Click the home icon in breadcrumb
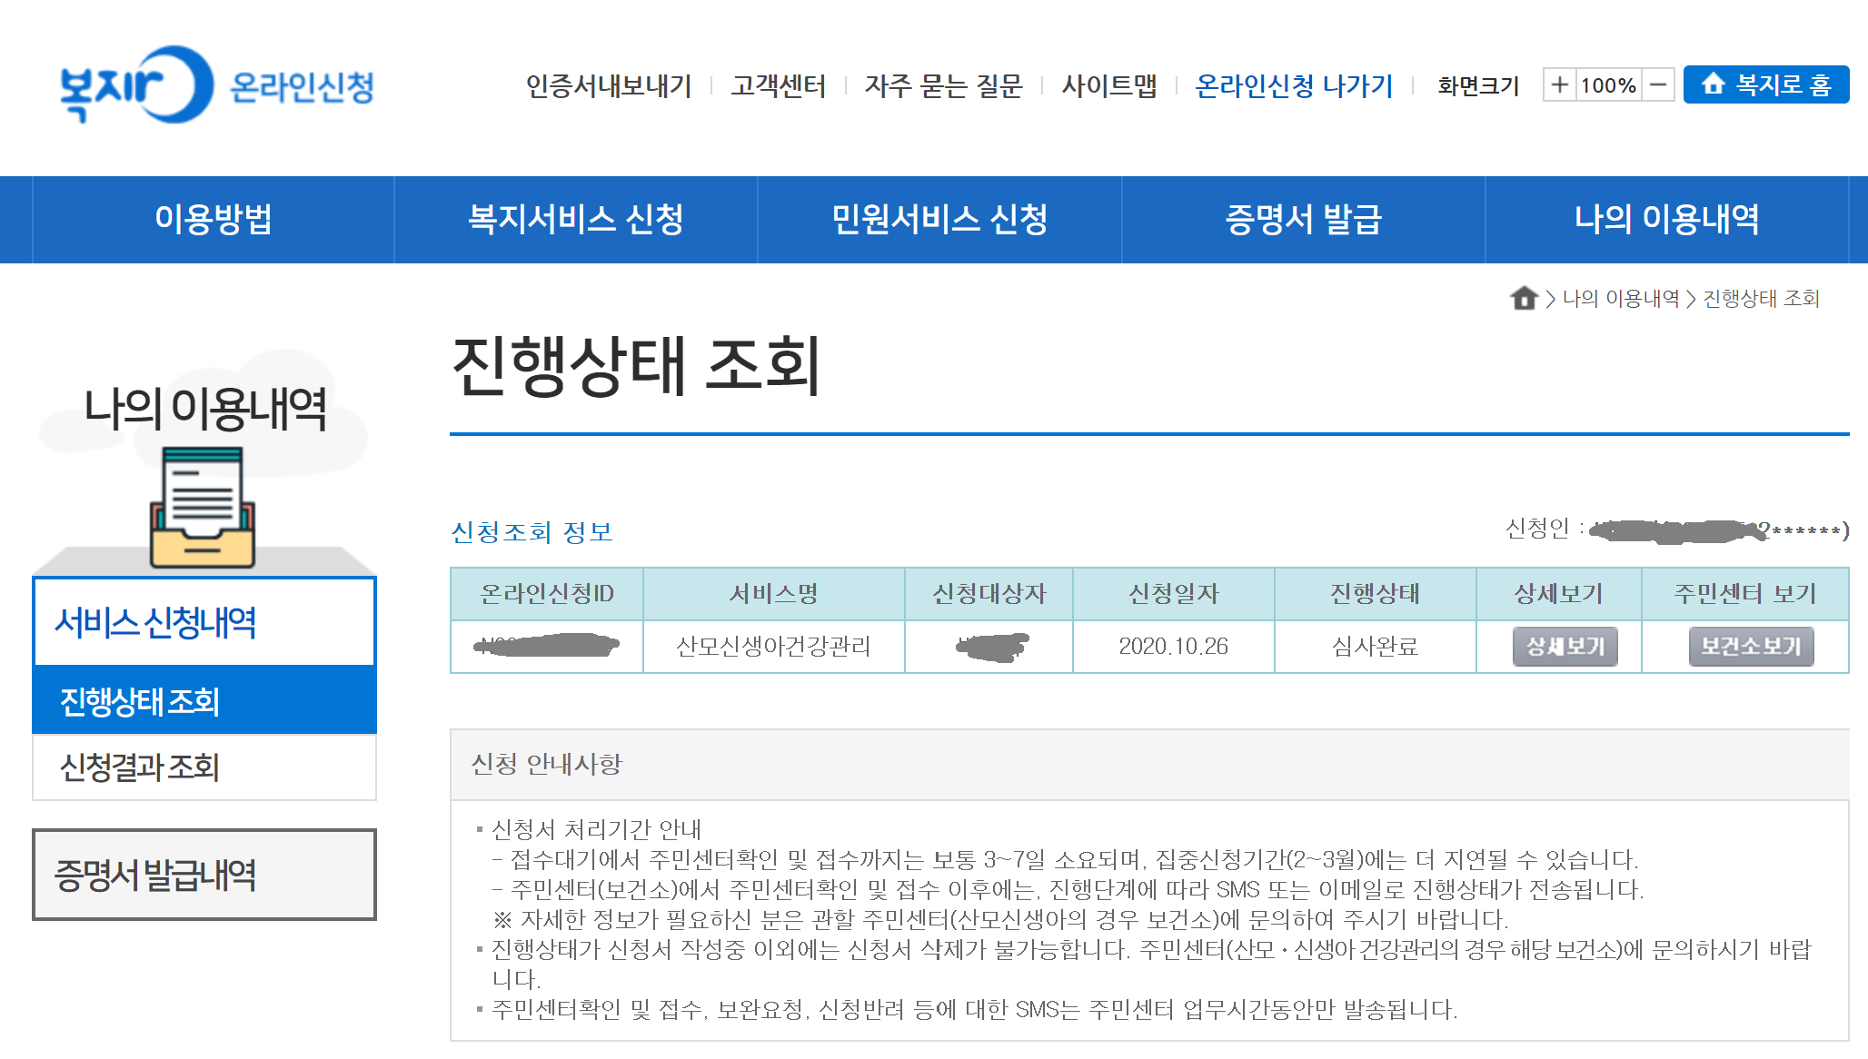Viewport: 1868px width, 1059px height. coord(1524,298)
